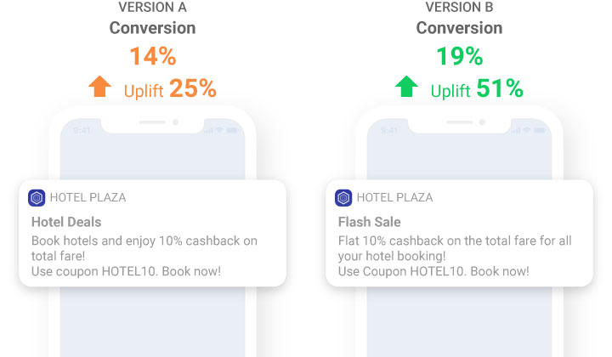The height and width of the screenshot is (357, 612).
Task: Click the green Uplift 51% text
Action: click(477, 88)
